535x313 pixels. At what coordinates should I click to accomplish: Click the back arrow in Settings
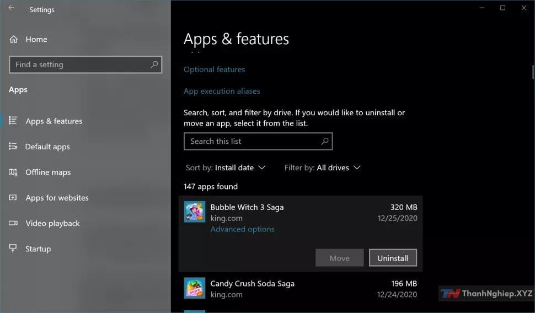(x=11, y=8)
